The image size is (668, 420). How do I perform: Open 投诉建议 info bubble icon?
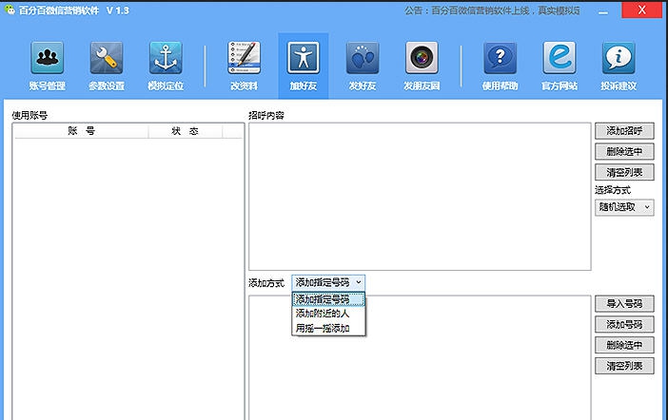pos(619,57)
